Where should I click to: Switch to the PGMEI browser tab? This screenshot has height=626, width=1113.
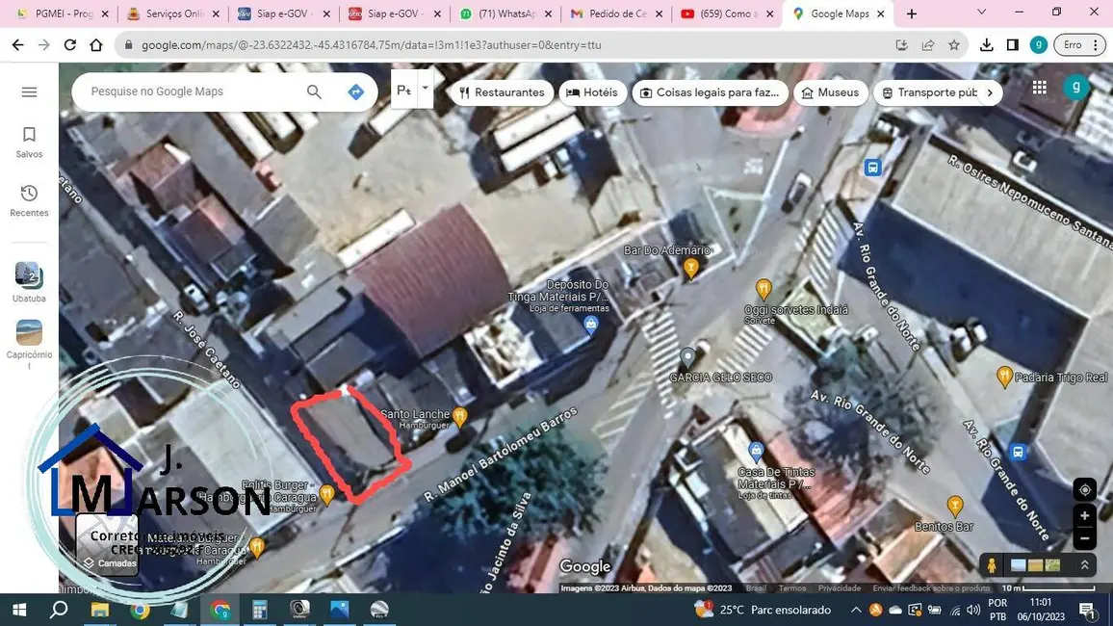[x=58, y=14]
